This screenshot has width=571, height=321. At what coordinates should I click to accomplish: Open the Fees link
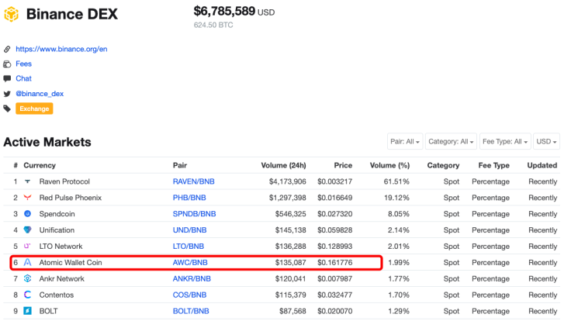tap(24, 64)
